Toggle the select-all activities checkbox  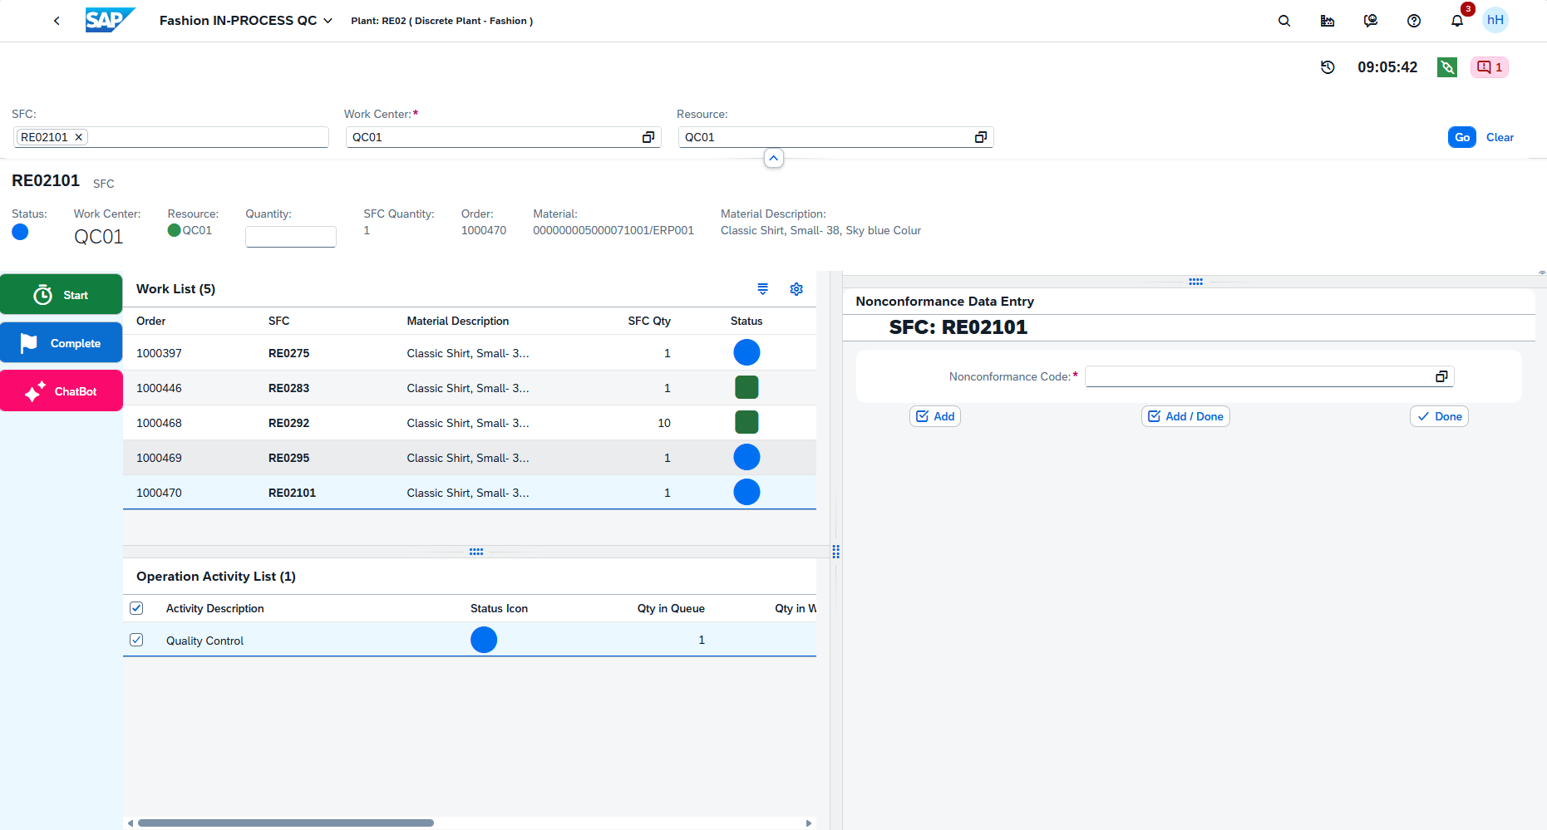pyautogui.click(x=137, y=608)
